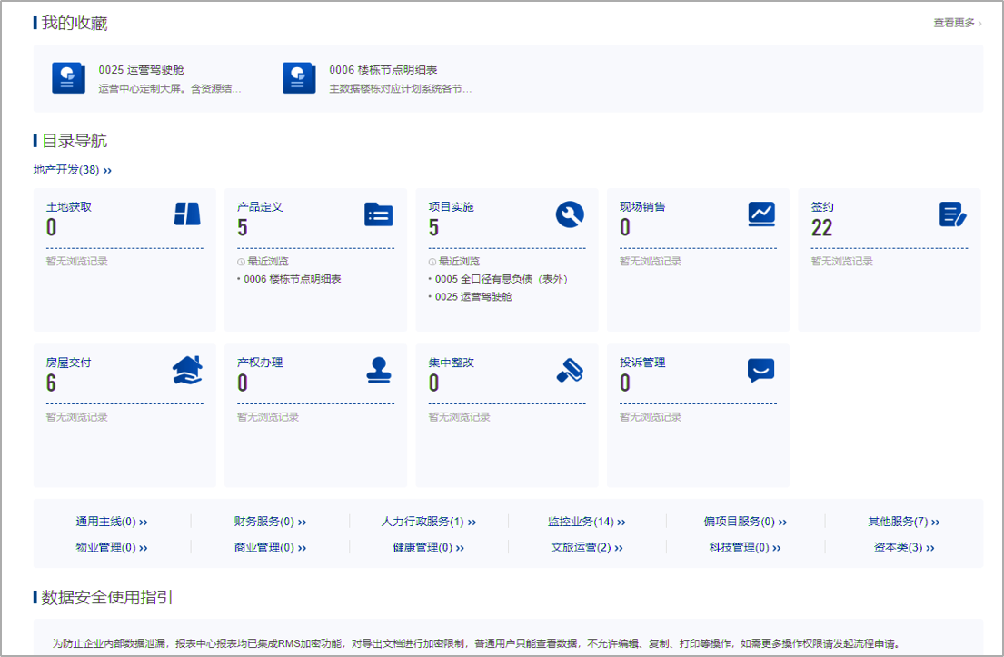1004x657 pixels.
Task: Open 查看更多 in favorites section
Action: (x=957, y=23)
